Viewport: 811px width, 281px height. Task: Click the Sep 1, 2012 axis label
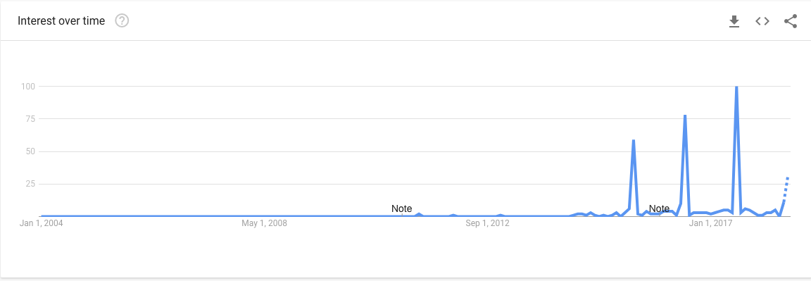coord(487,223)
